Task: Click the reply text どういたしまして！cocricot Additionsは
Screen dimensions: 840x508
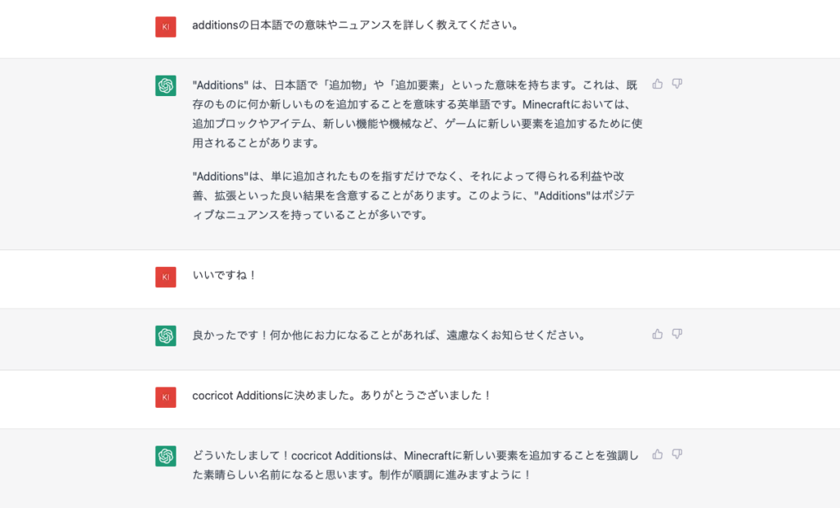Action: (416, 465)
